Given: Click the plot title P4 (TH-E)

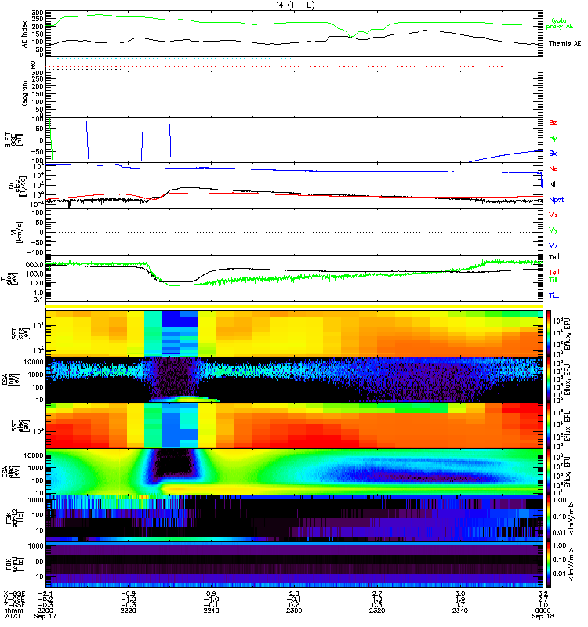Looking at the screenshot, I should (x=294, y=5).
